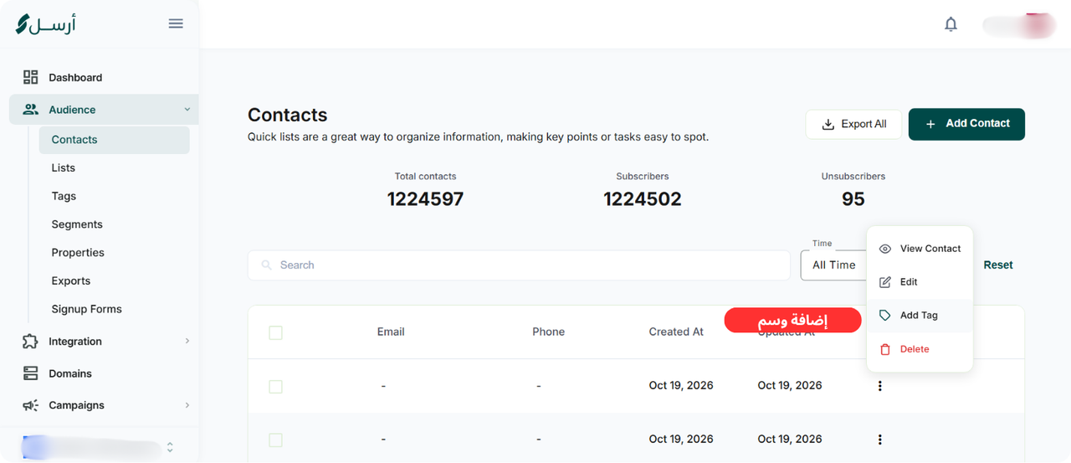Image resolution: width=1071 pixels, height=463 pixels.
Task: Open Contacts in sidebar
Action: tap(114, 140)
